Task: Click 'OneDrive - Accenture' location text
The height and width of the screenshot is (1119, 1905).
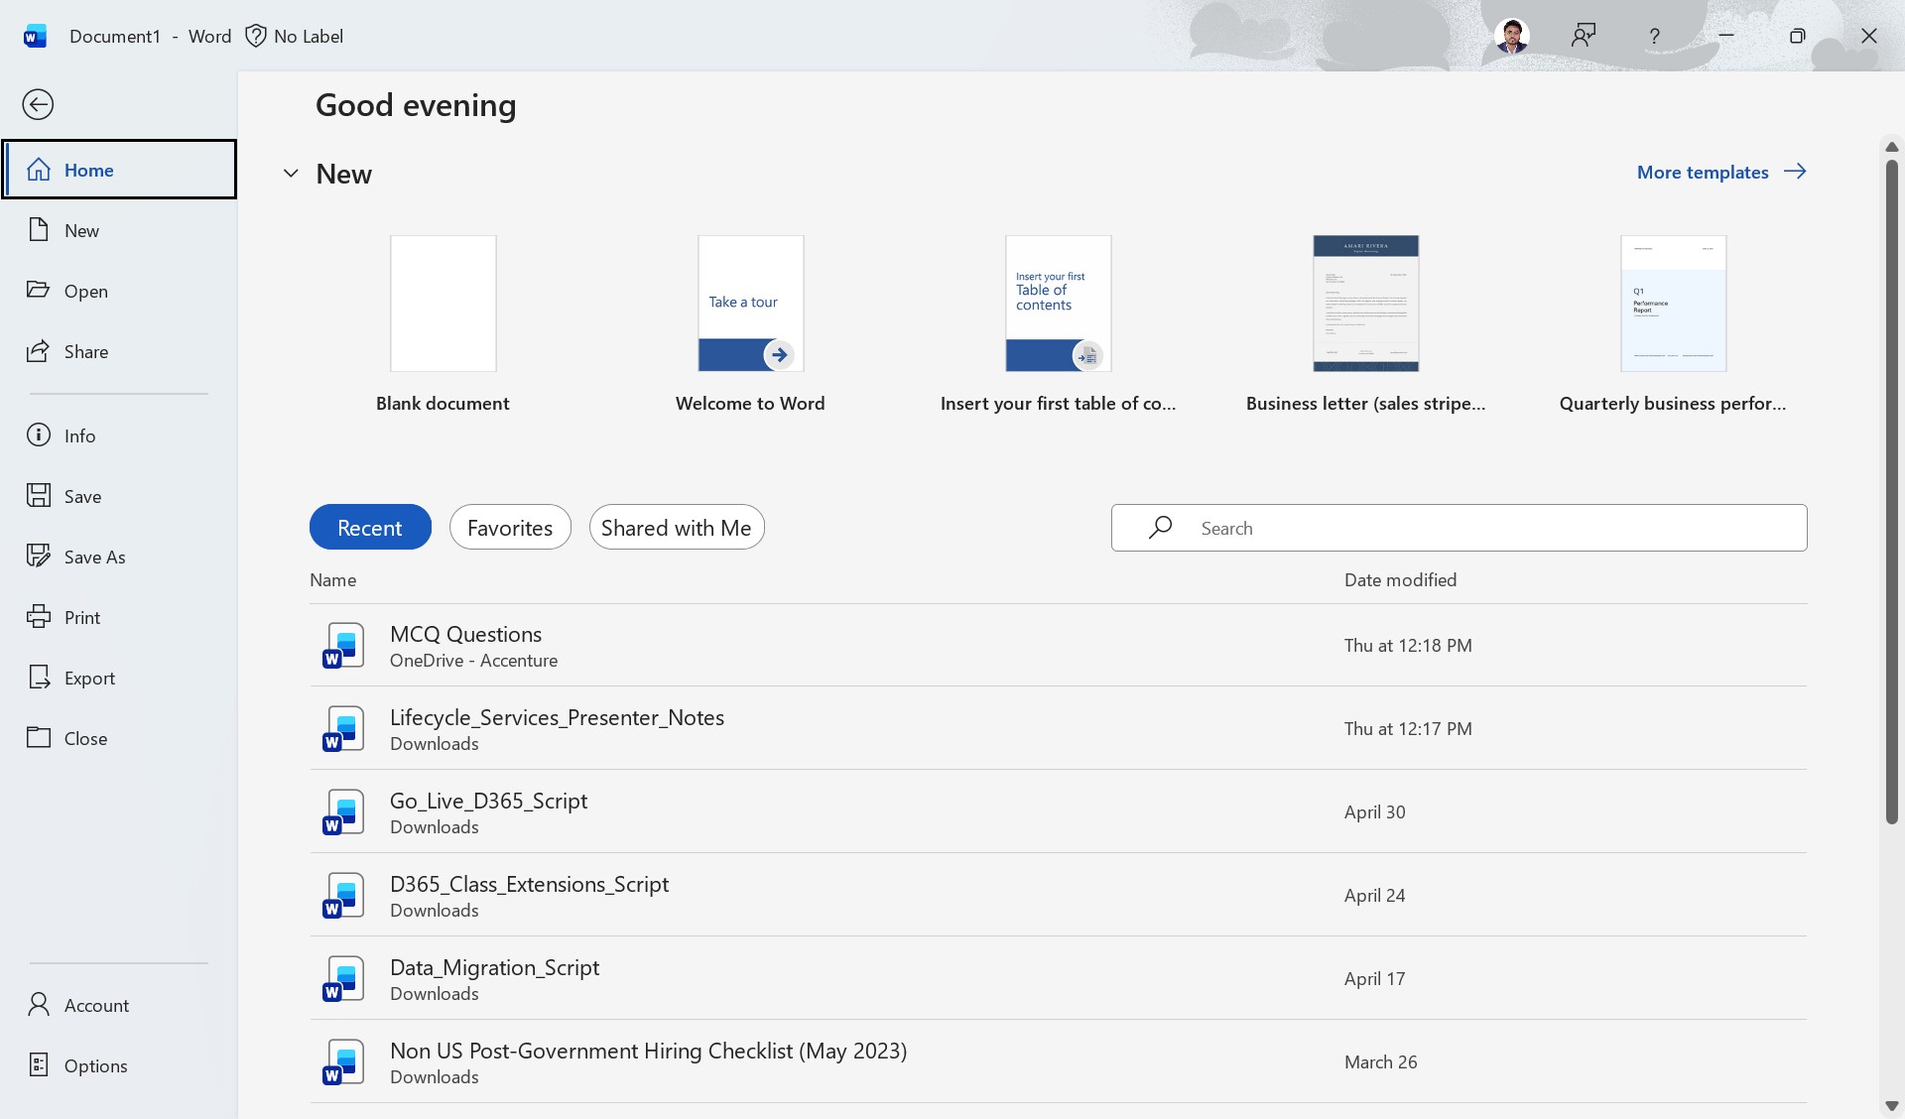Action: pos(473,661)
